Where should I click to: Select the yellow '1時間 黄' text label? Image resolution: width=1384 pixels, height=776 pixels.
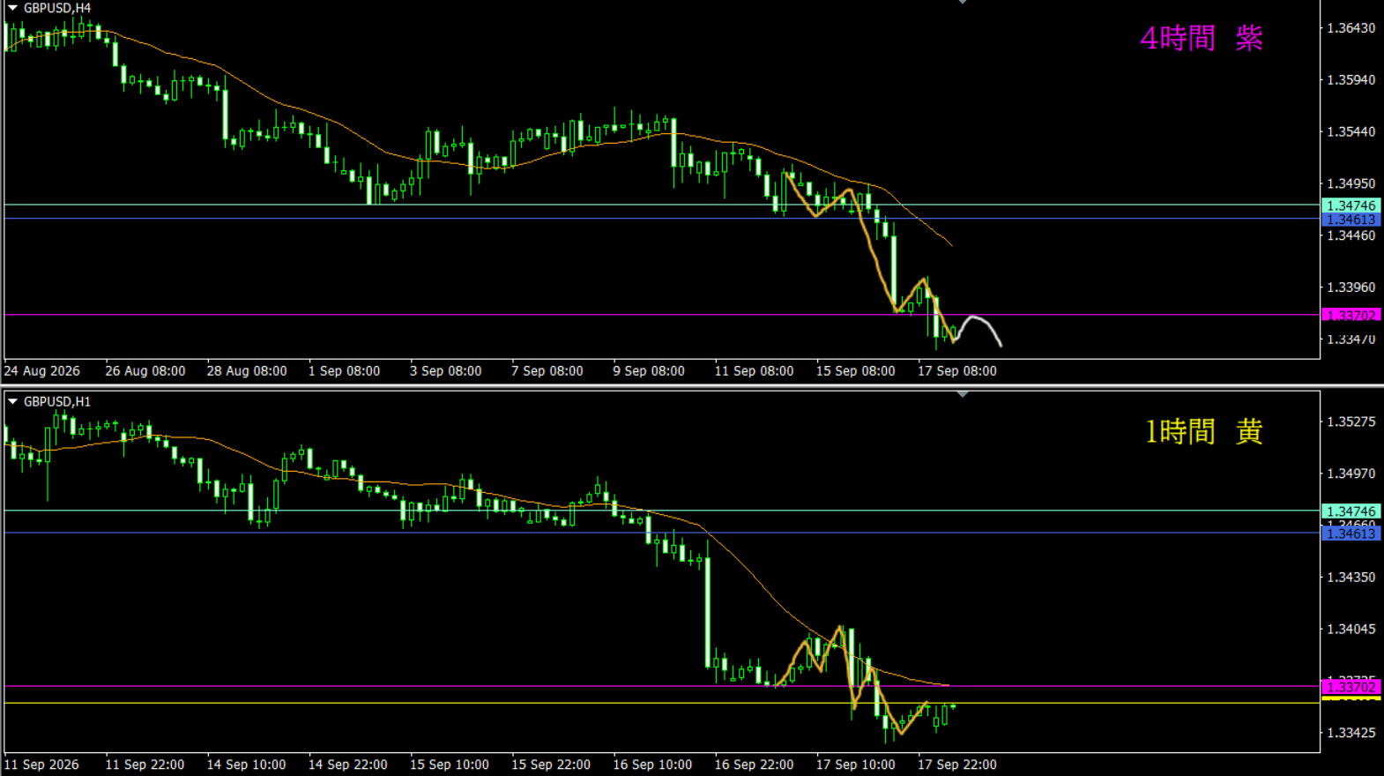point(1204,431)
